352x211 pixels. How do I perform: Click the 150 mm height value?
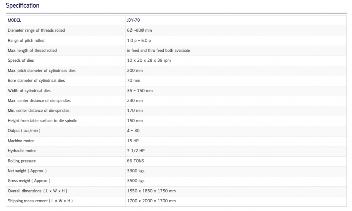point(135,121)
